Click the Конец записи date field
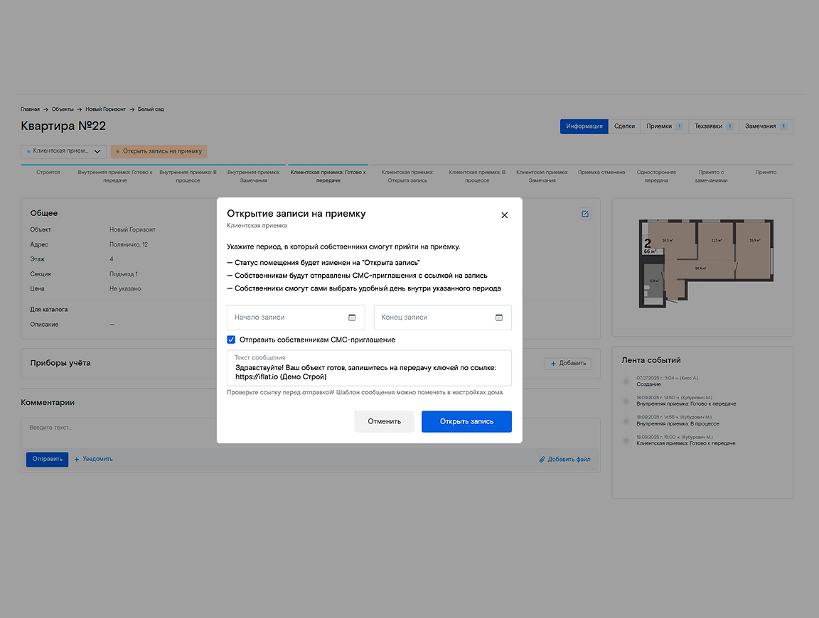 434,318
